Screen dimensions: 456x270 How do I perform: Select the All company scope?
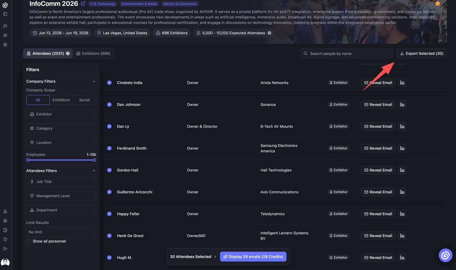click(x=38, y=100)
